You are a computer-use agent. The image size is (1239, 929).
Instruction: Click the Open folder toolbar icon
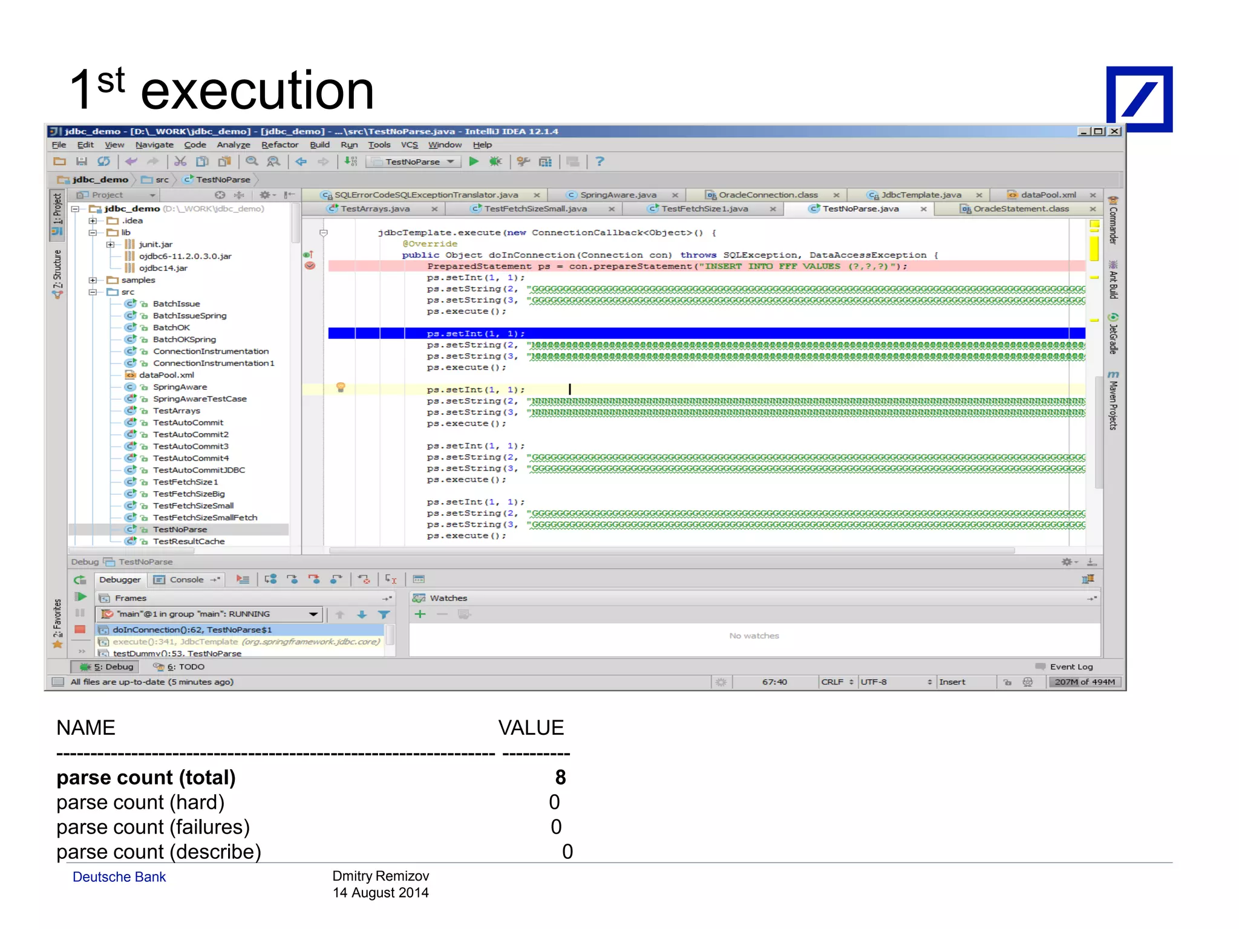pos(59,161)
